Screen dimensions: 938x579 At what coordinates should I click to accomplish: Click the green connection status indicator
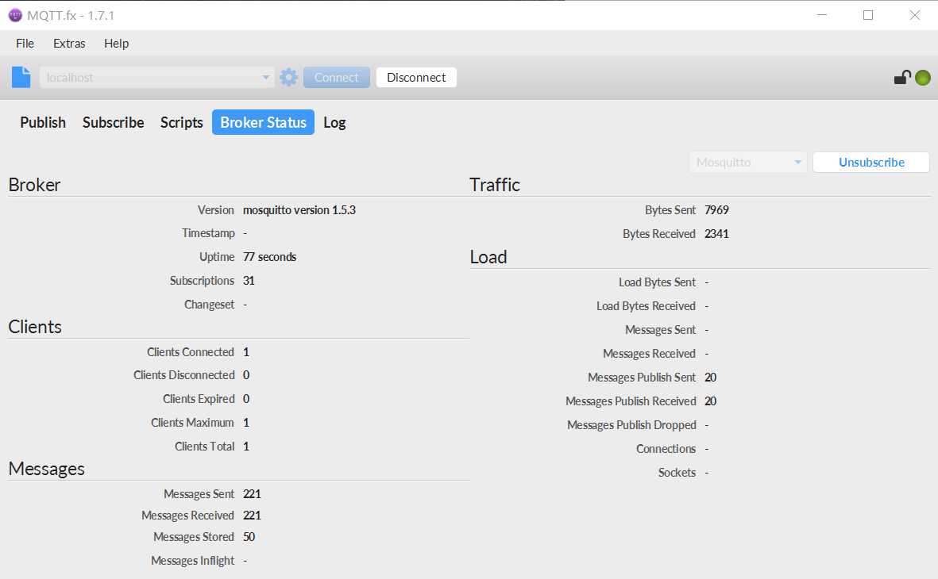(922, 78)
